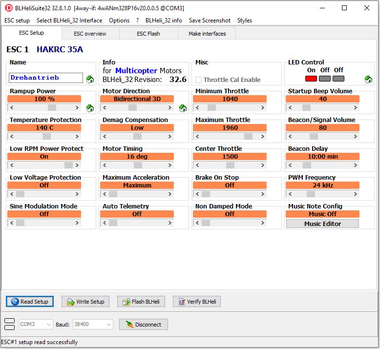Screen dimensions: 380x349
Task: Click the green icon beside Rampup Power
Action: coord(90,108)
